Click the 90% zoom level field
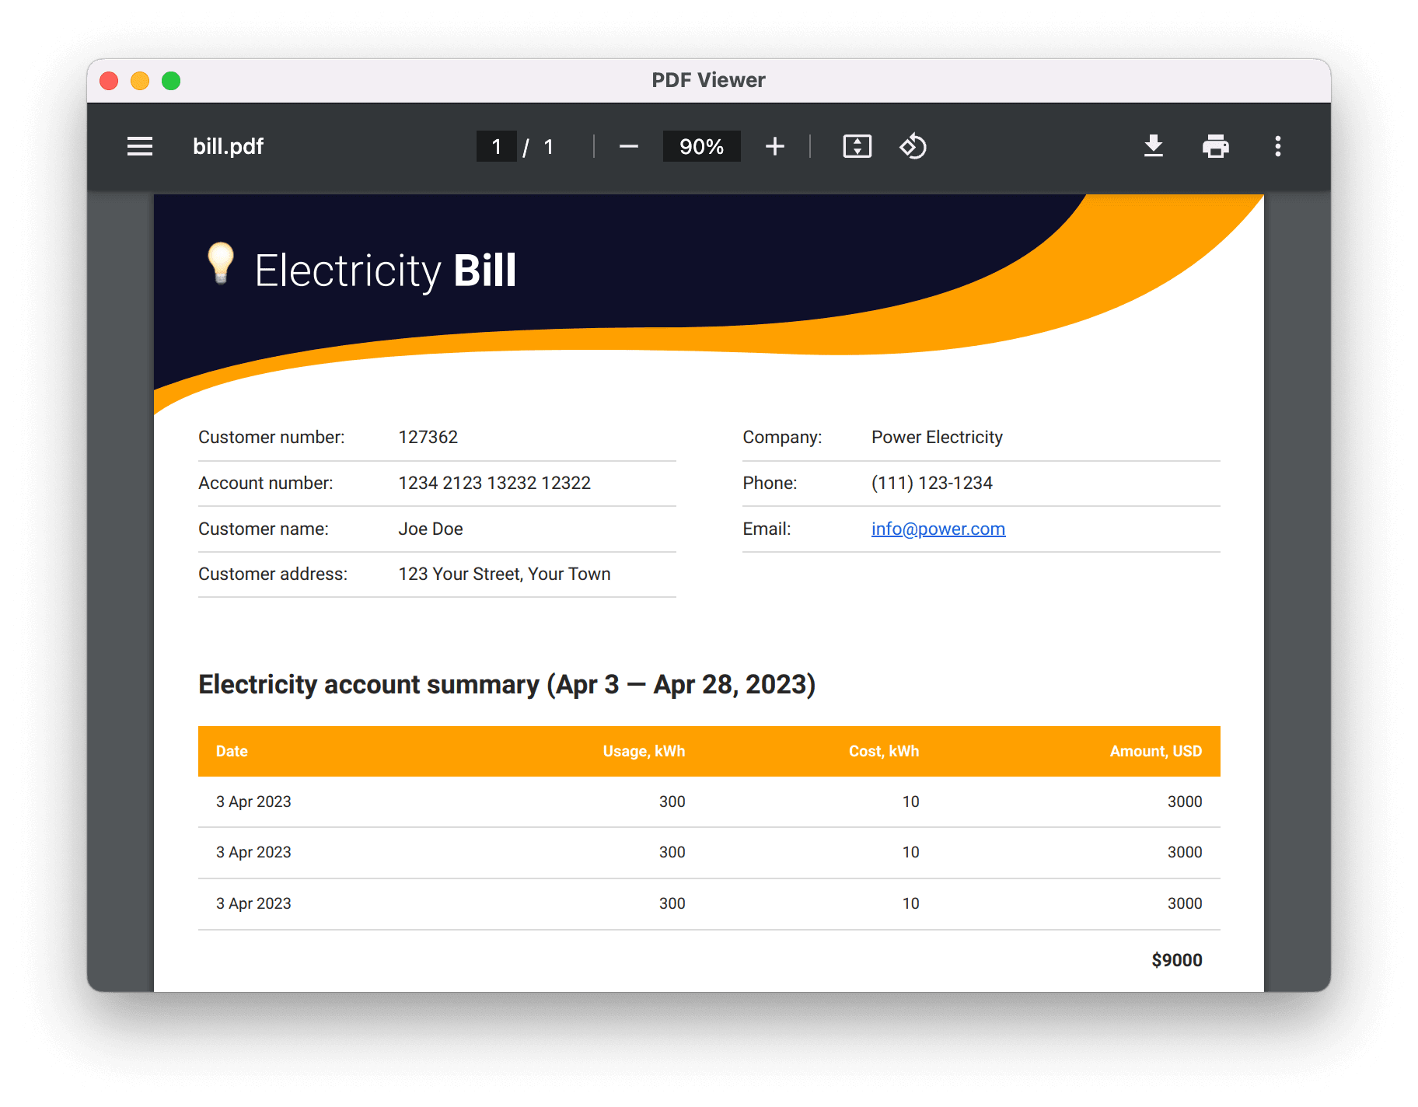The height and width of the screenshot is (1107, 1418). (x=701, y=146)
